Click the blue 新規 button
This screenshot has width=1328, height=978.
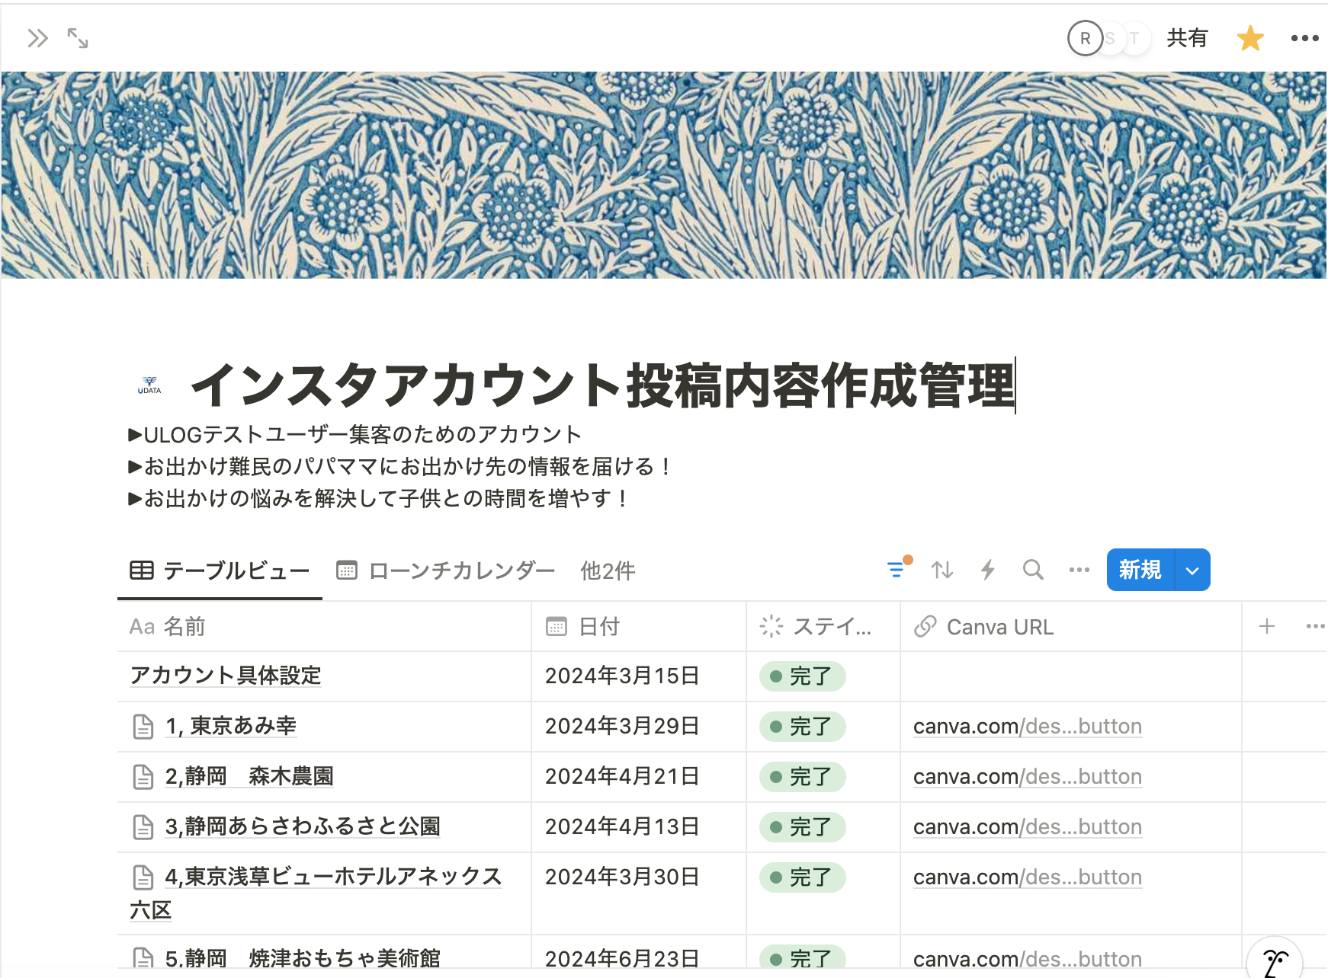1140,570
